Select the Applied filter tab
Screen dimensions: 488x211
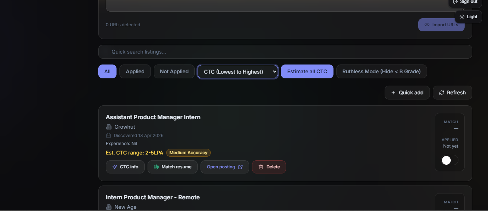135,71
